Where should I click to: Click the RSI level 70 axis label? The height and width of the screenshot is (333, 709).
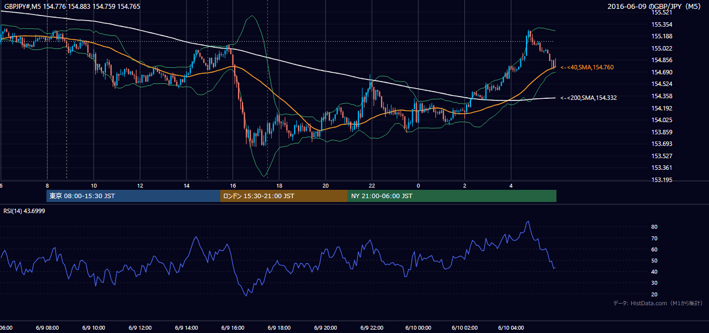[655, 238]
